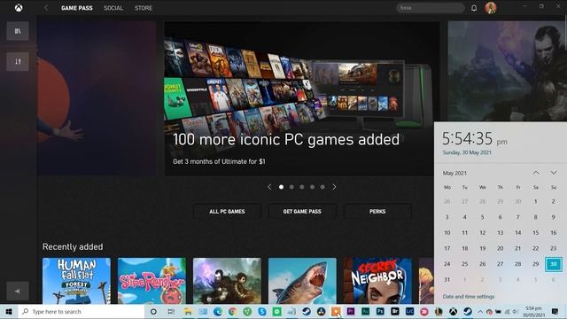This screenshot has width=567, height=319.
Task: Switch to the Social tab
Action: (113, 8)
